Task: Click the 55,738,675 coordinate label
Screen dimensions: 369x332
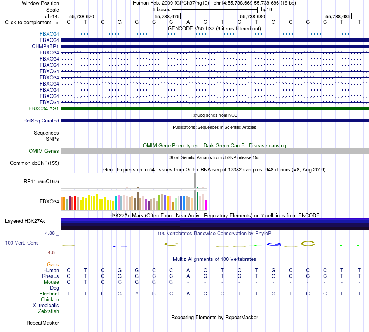Action: pyautogui.click(x=167, y=16)
